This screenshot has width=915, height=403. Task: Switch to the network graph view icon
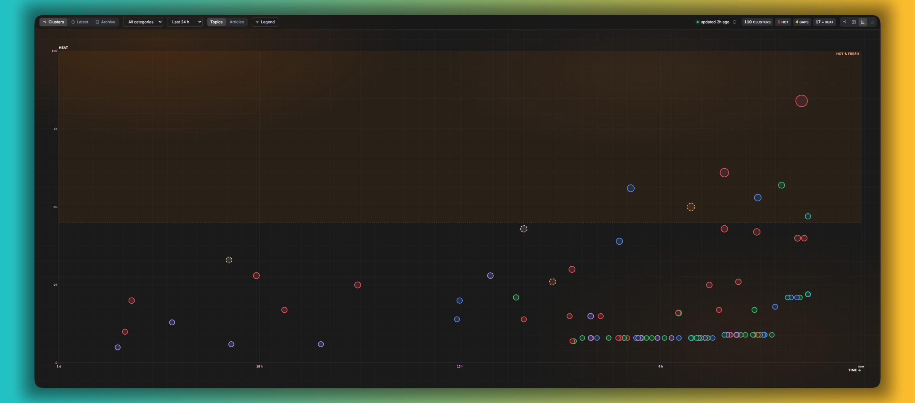845,22
